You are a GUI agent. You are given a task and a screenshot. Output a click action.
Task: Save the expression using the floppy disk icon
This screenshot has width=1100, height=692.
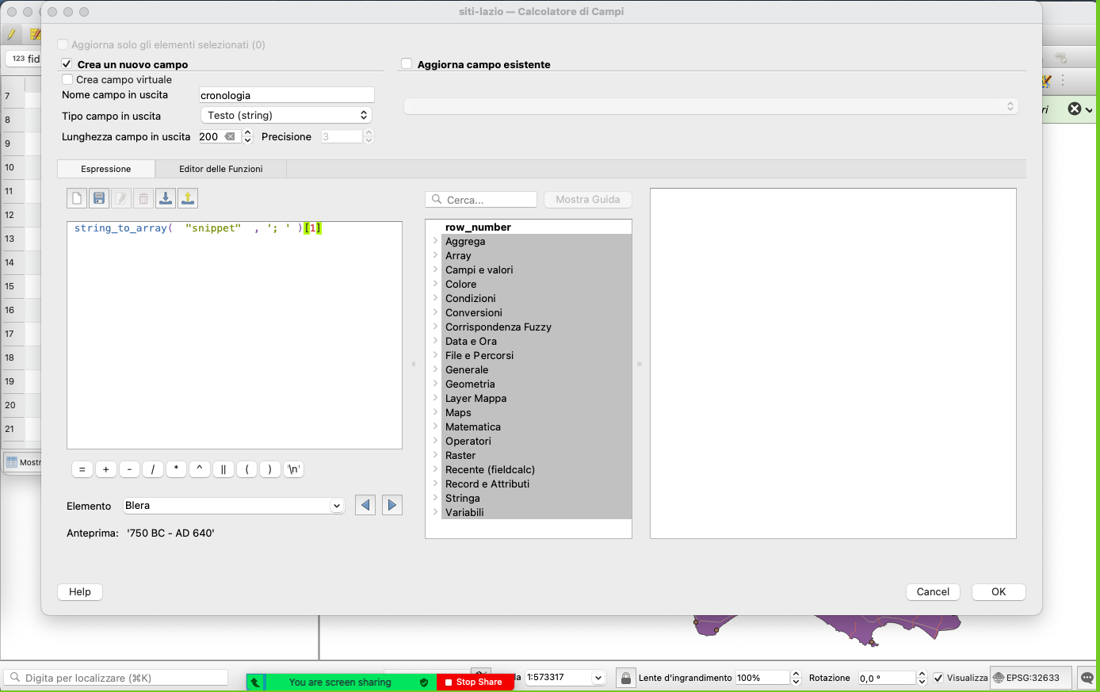(x=99, y=198)
